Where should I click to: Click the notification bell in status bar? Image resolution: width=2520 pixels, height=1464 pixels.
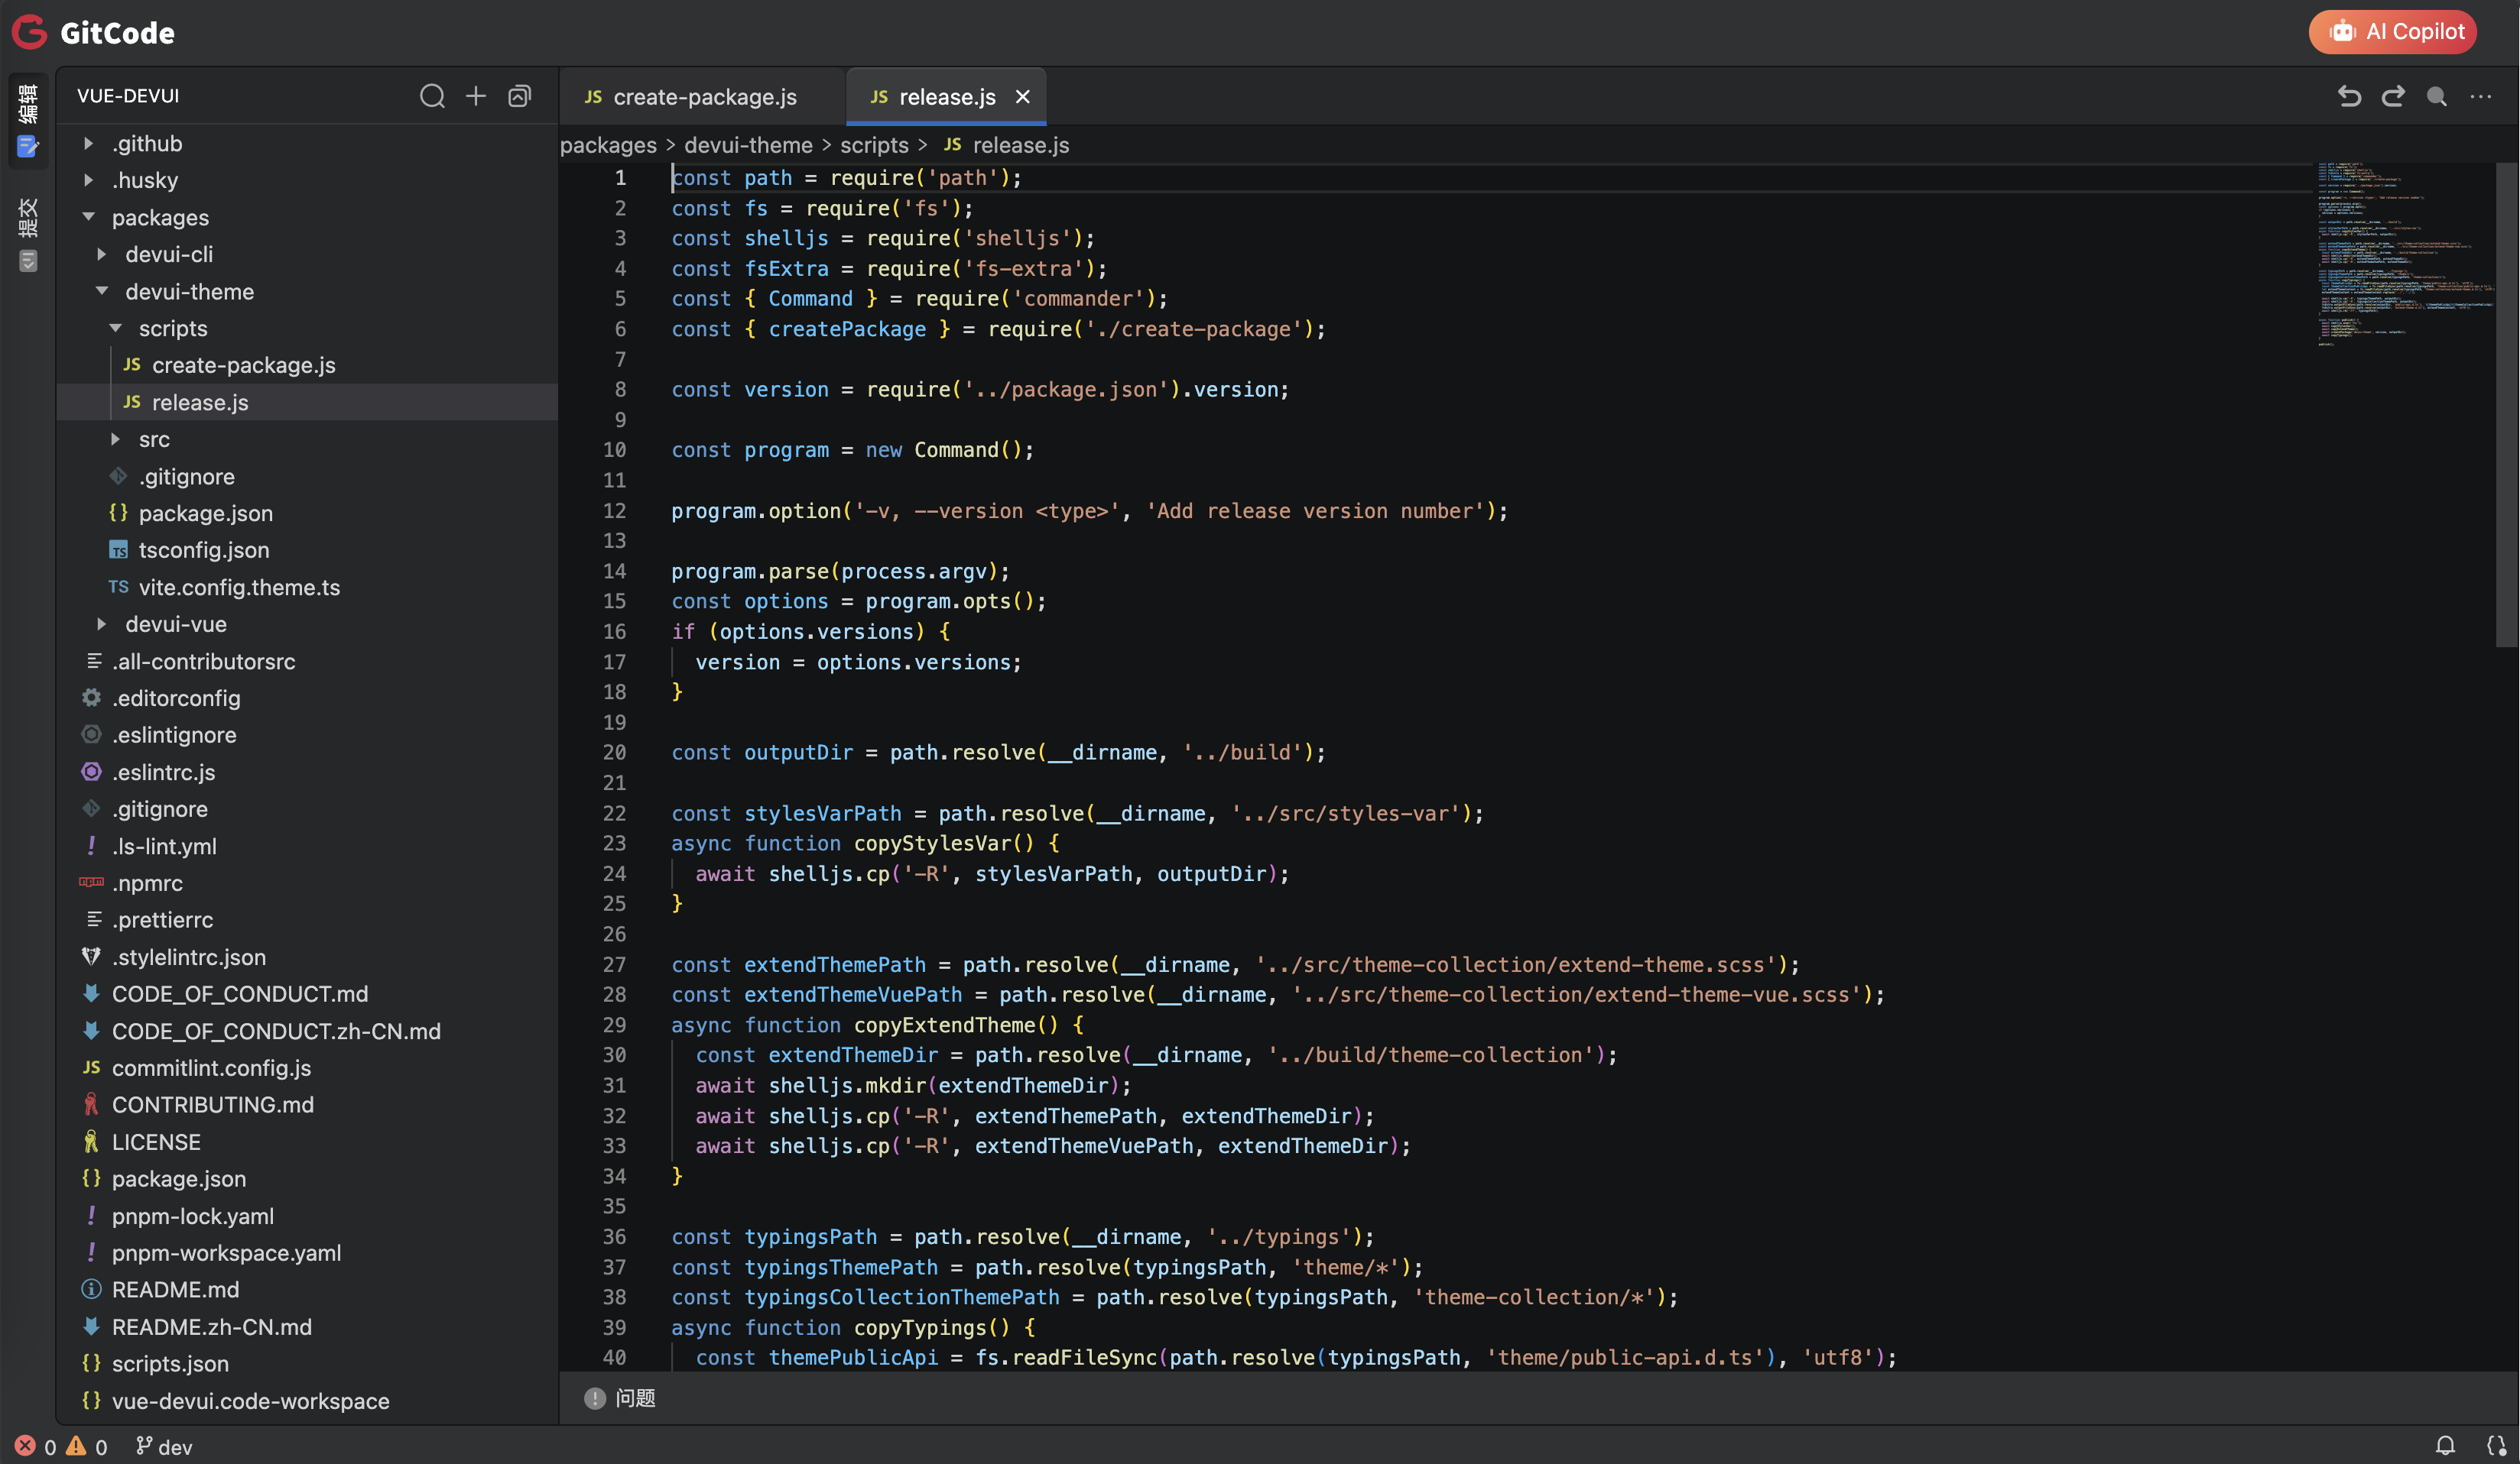(x=2445, y=1445)
